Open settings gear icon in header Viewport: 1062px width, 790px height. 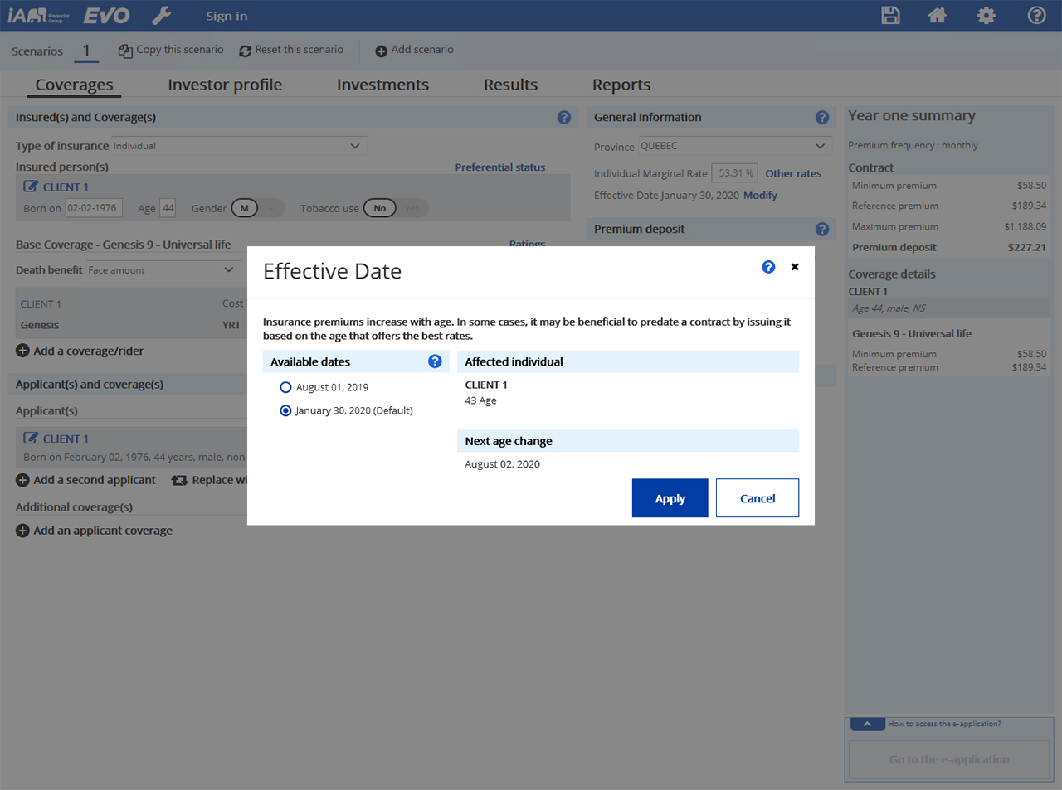(x=986, y=16)
